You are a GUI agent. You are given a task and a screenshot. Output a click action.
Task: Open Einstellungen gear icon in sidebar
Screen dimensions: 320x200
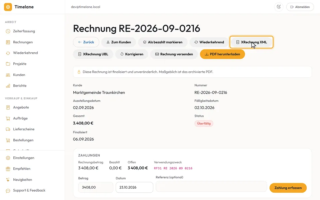pos(8,158)
